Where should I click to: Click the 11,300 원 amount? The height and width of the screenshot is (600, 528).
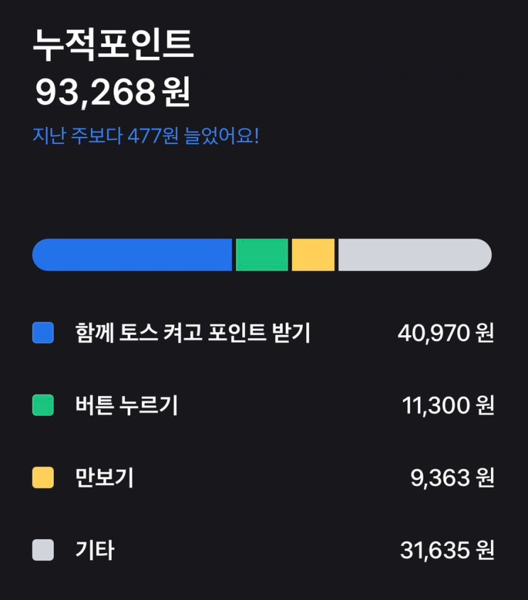click(x=448, y=405)
